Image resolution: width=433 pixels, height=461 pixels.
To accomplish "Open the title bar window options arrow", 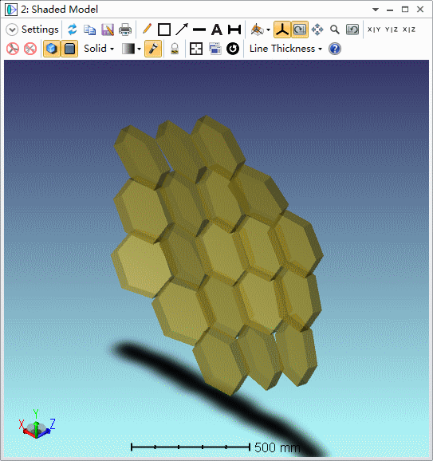I will click(x=376, y=10).
